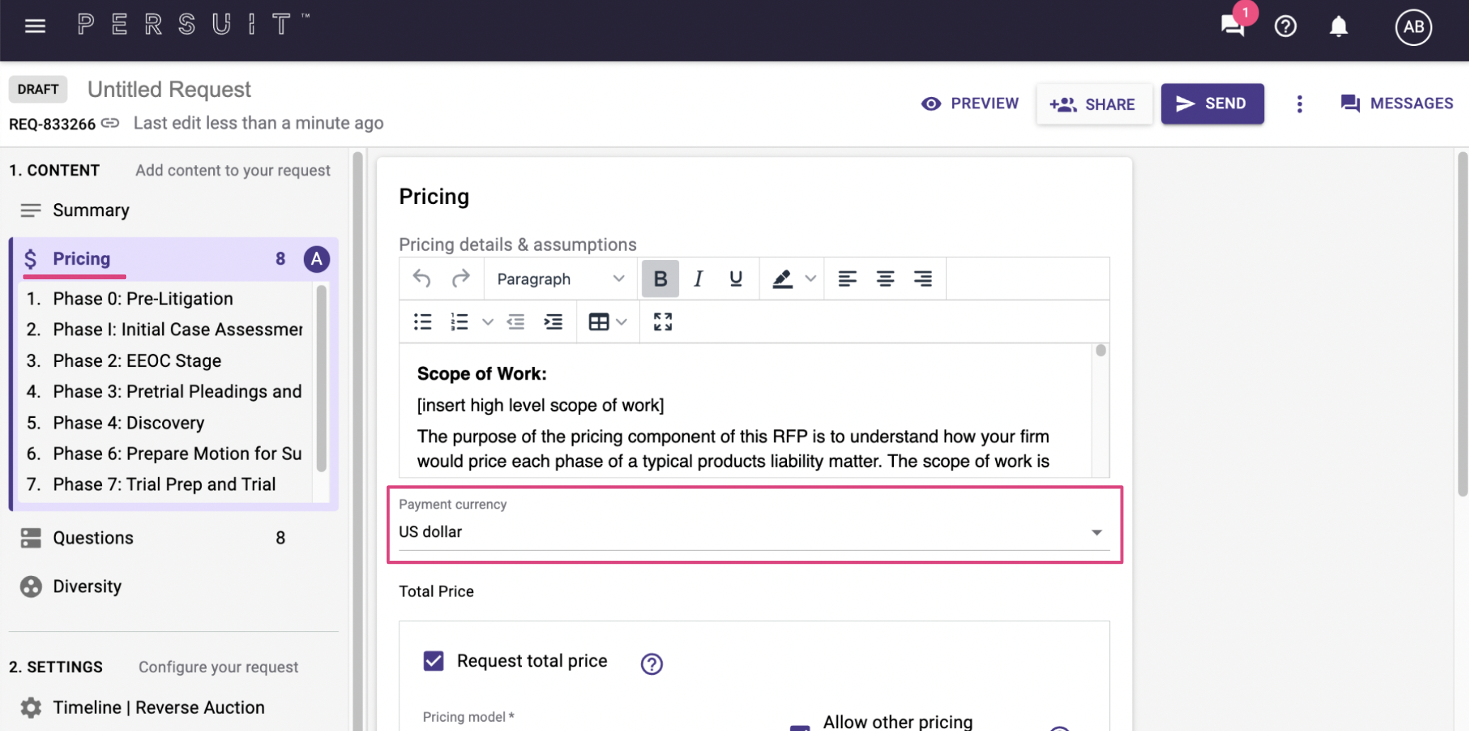Open help for Request total price

(x=652, y=664)
